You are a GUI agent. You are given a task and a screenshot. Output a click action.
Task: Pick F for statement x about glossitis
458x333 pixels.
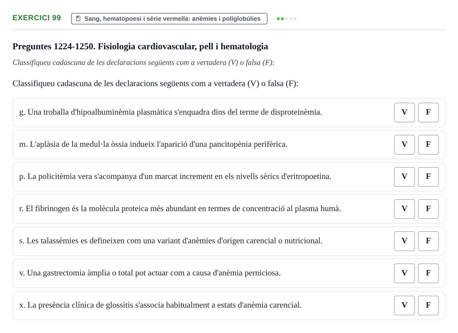[428, 305]
